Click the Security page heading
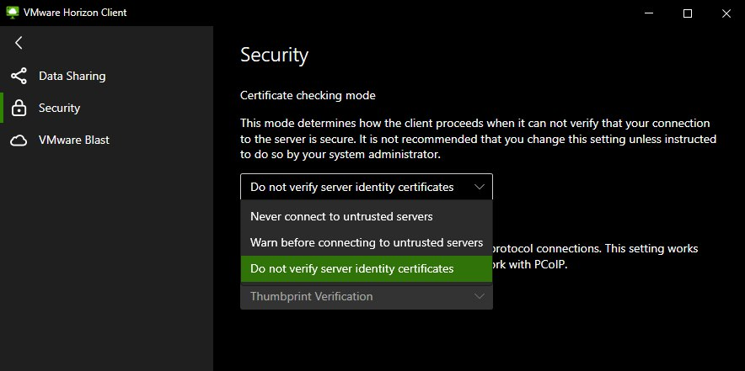Viewport: 745px width, 371px height. coord(274,56)
